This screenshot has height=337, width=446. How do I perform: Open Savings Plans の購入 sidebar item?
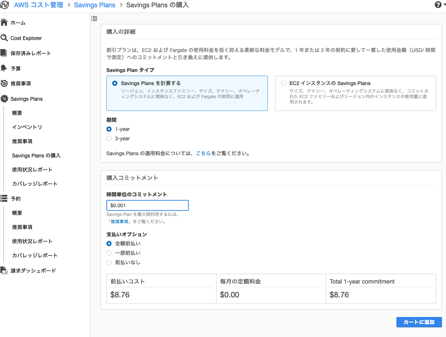[36, 156]
